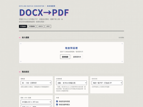The image size is (143, 107).
Task: Click the 拖放到這裡 drop zone heading
Action: (71, 48)
